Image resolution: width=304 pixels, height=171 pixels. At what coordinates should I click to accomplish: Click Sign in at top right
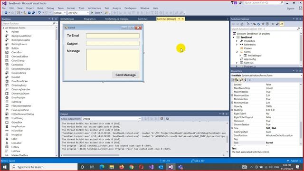point(290,9)
